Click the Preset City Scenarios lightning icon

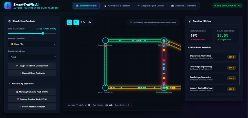click(9, 83)
